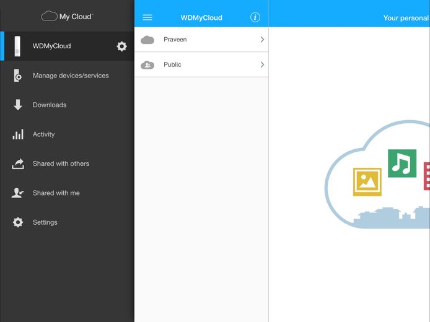
Task: Click the 'Your personal' heading text
Action: point(406,18)
